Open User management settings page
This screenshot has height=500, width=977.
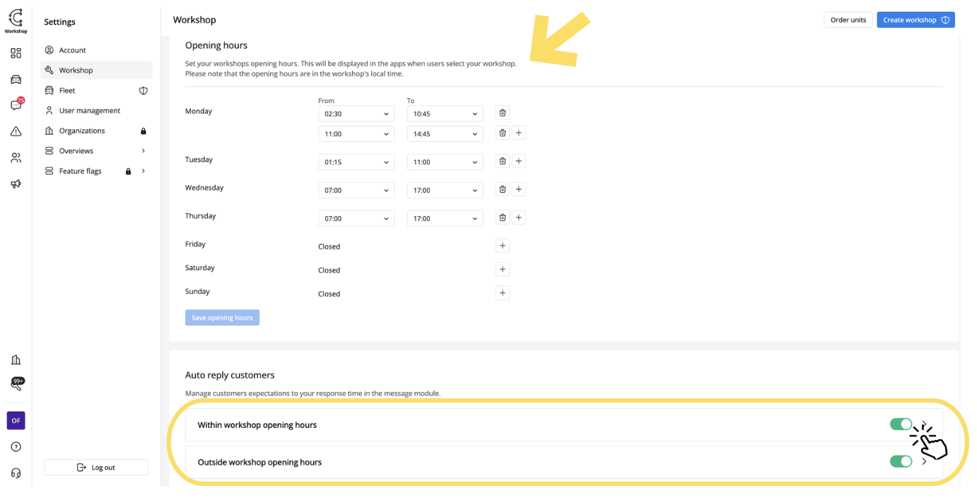(x=89, y=111)
